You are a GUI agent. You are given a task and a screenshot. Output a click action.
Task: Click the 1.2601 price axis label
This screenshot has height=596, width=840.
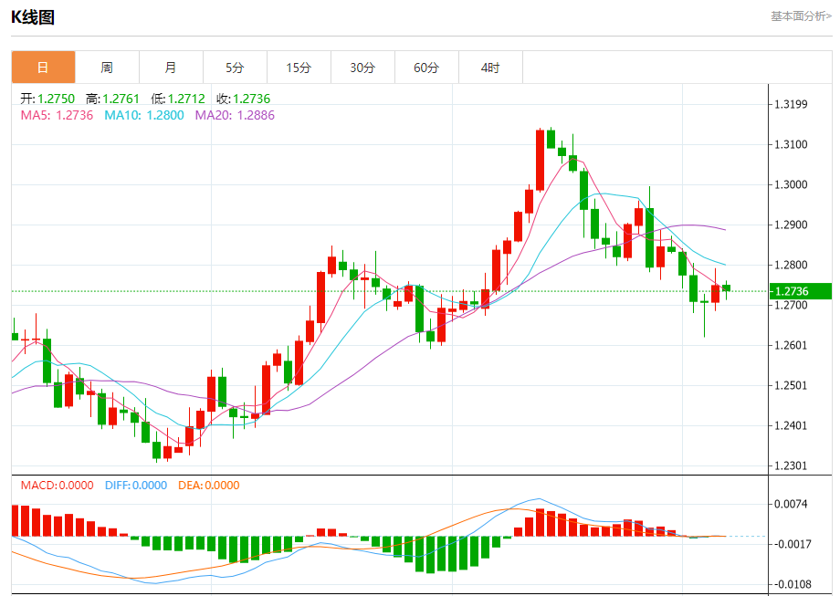791,345
